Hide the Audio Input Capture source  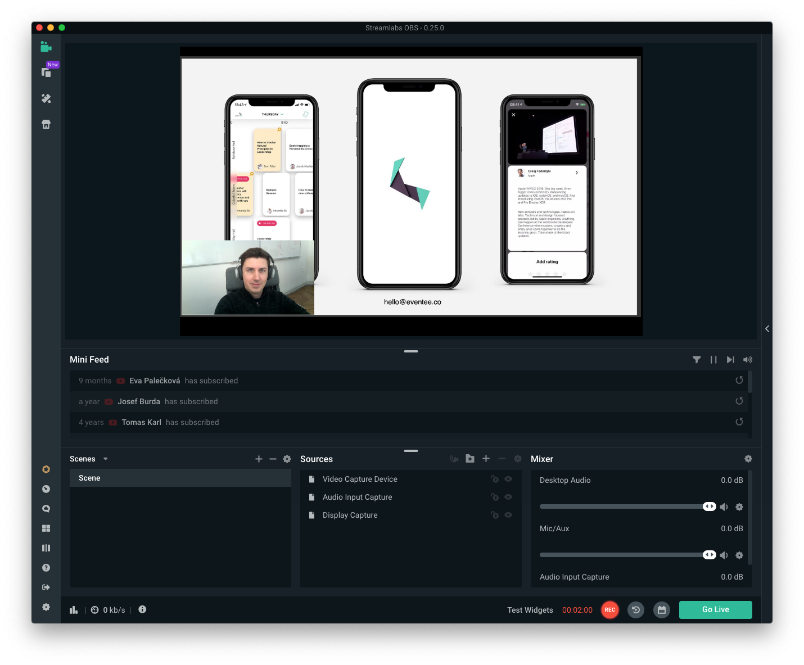tap(508, 497)
